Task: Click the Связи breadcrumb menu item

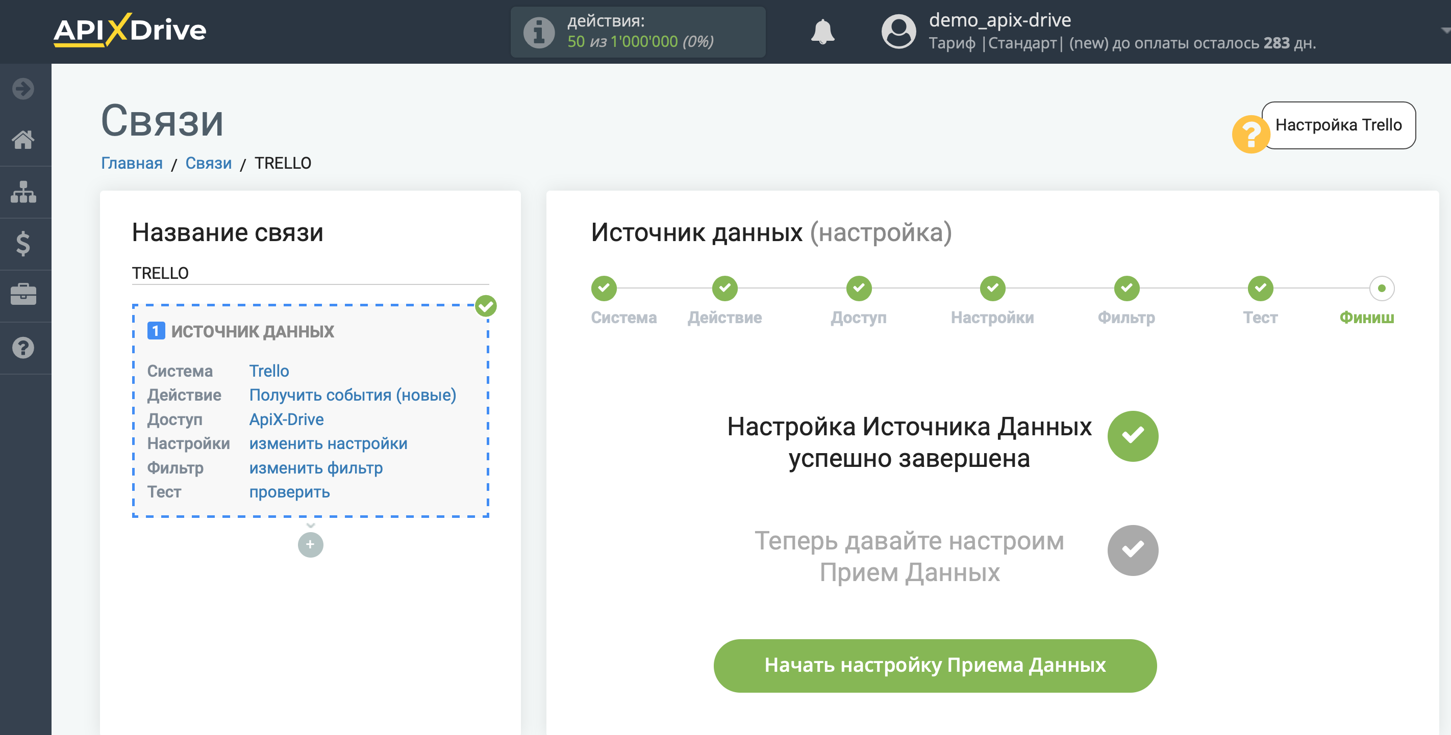Action: 209,164
